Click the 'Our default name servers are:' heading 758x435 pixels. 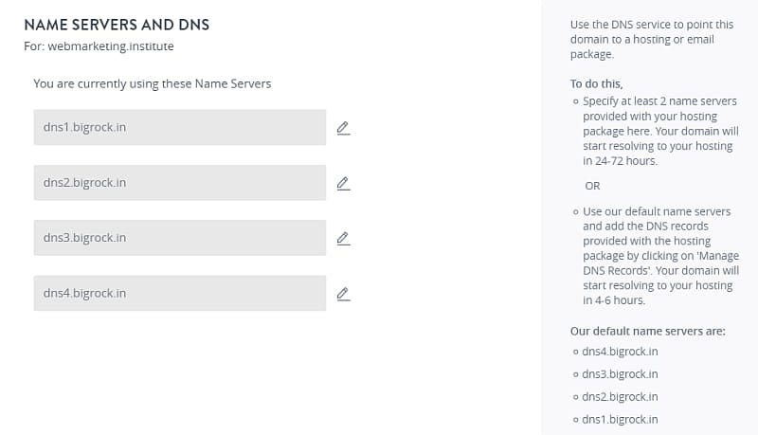(x=647, y=332)
